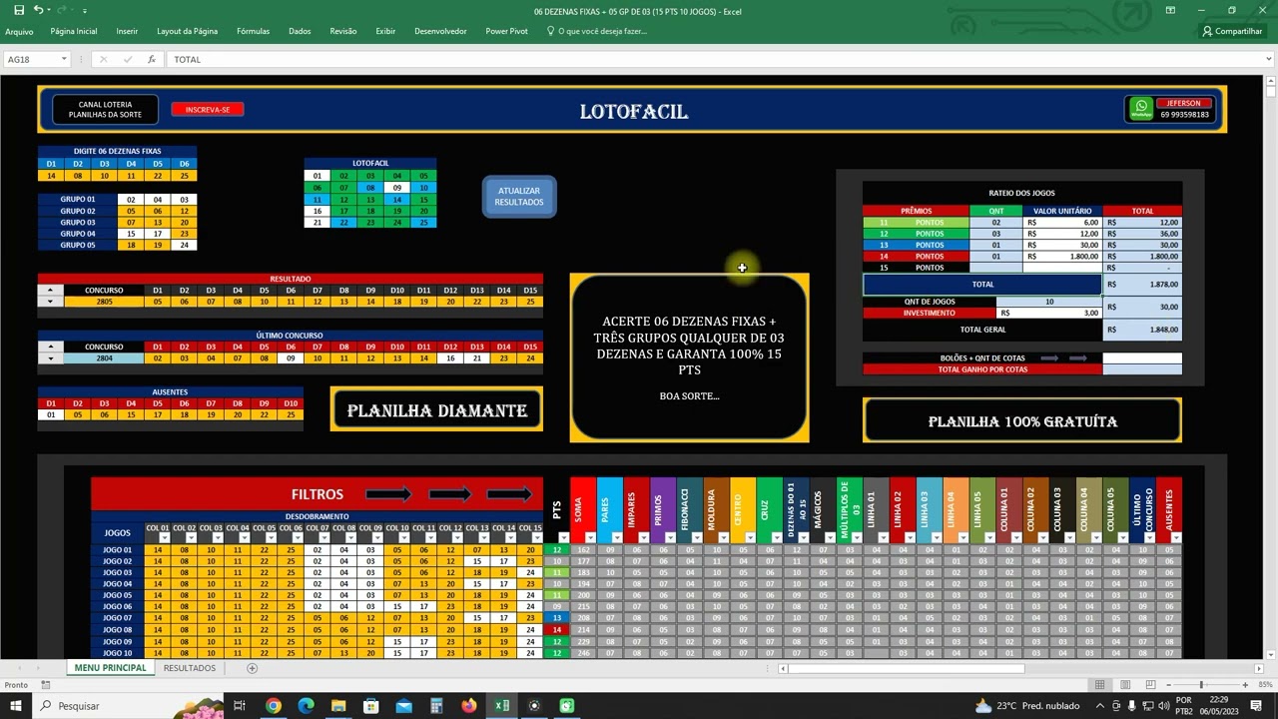The height and width of the screenshot is (719, 1278).
Task: Decrease ÚLTIMO CONCURSO with down spinner arrow
Action: (51, 359)
